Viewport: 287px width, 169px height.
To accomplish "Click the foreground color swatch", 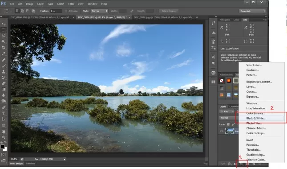I will (x=2, y=147).
